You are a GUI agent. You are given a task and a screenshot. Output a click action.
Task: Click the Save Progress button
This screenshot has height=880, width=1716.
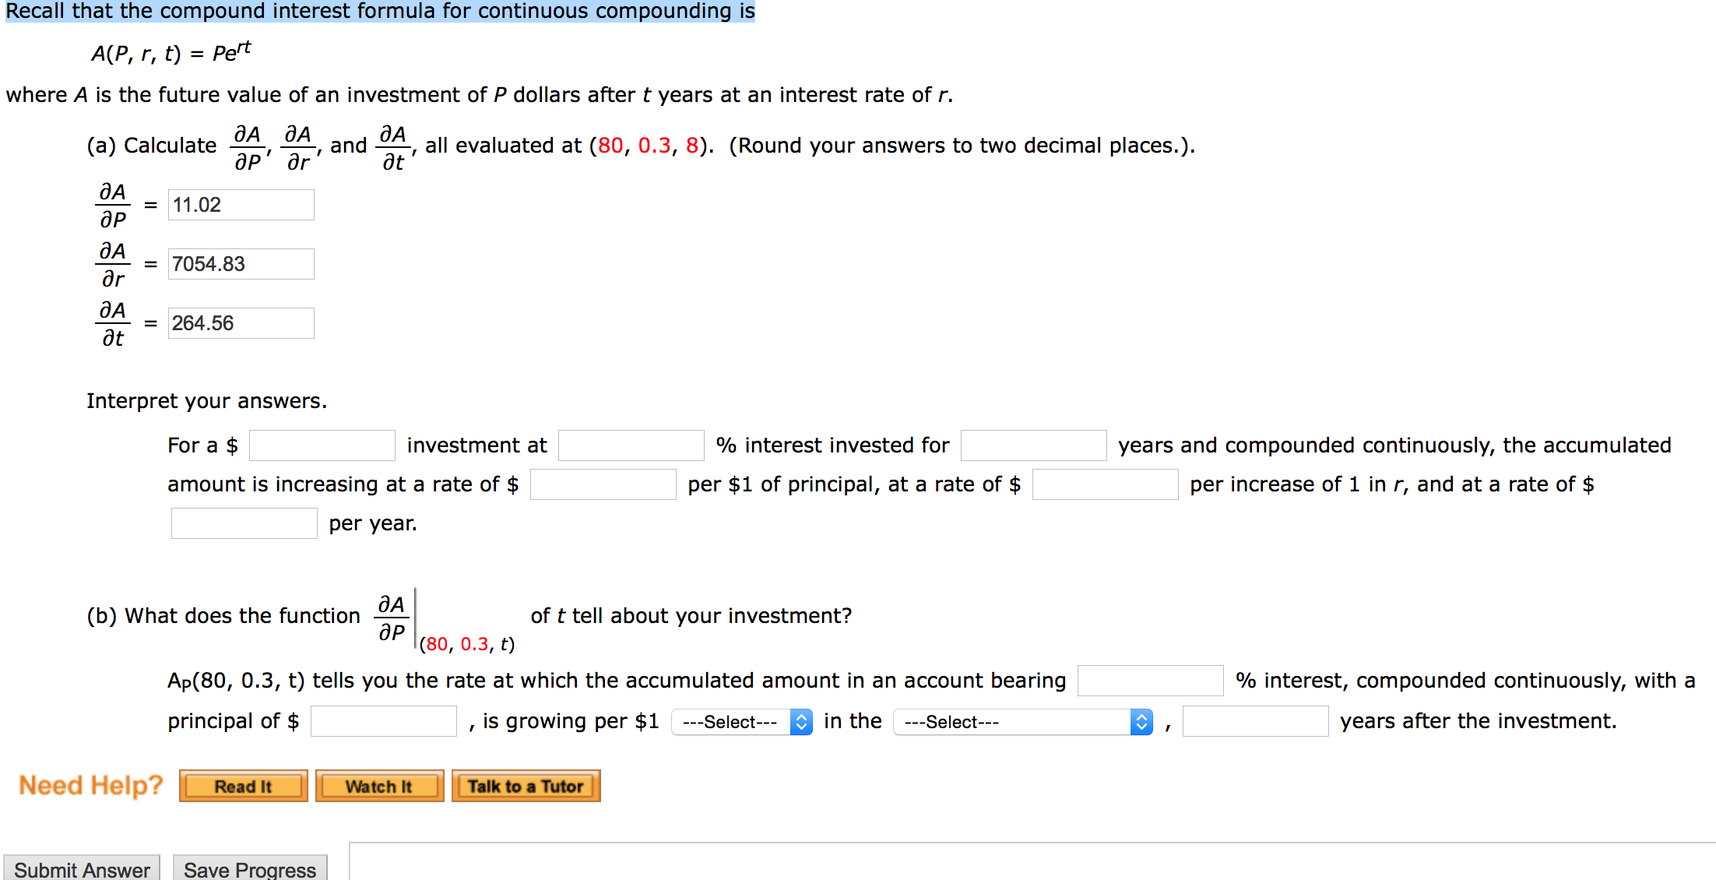(250, 868)
